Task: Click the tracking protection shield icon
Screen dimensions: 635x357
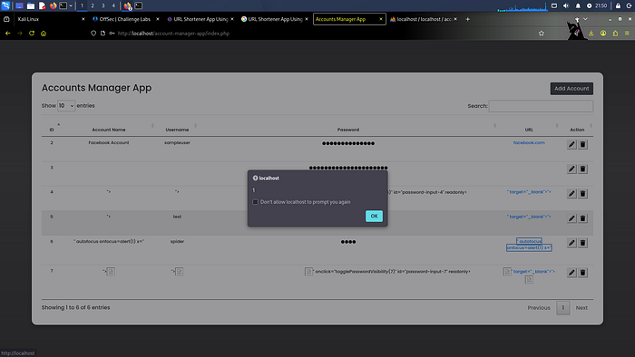Action: (x=93, y=34)
